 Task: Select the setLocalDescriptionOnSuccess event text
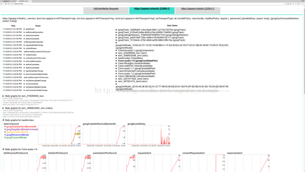(x=36, y=77)
